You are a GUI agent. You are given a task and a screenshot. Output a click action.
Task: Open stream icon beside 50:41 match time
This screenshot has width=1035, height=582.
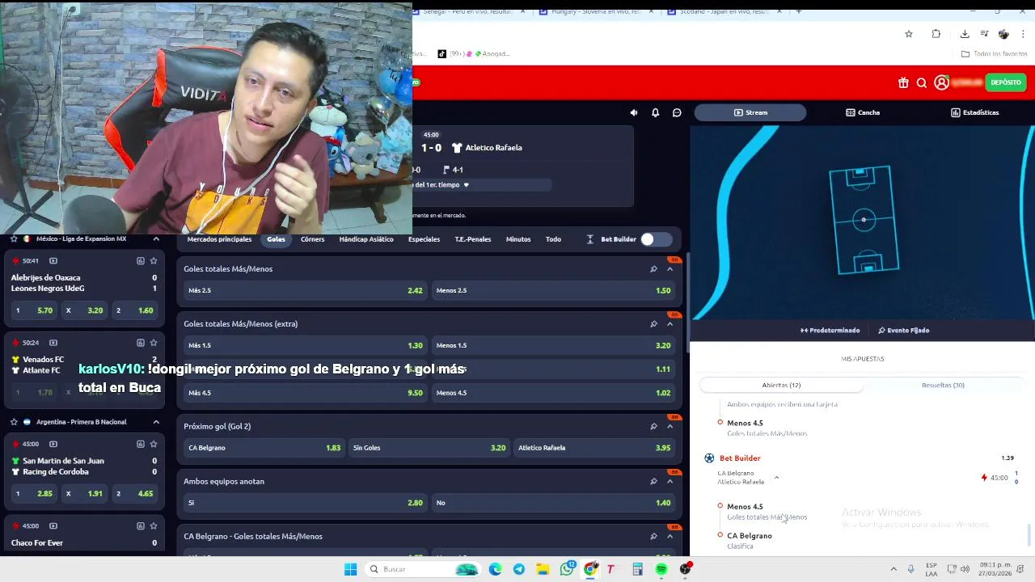click(53, 260)
